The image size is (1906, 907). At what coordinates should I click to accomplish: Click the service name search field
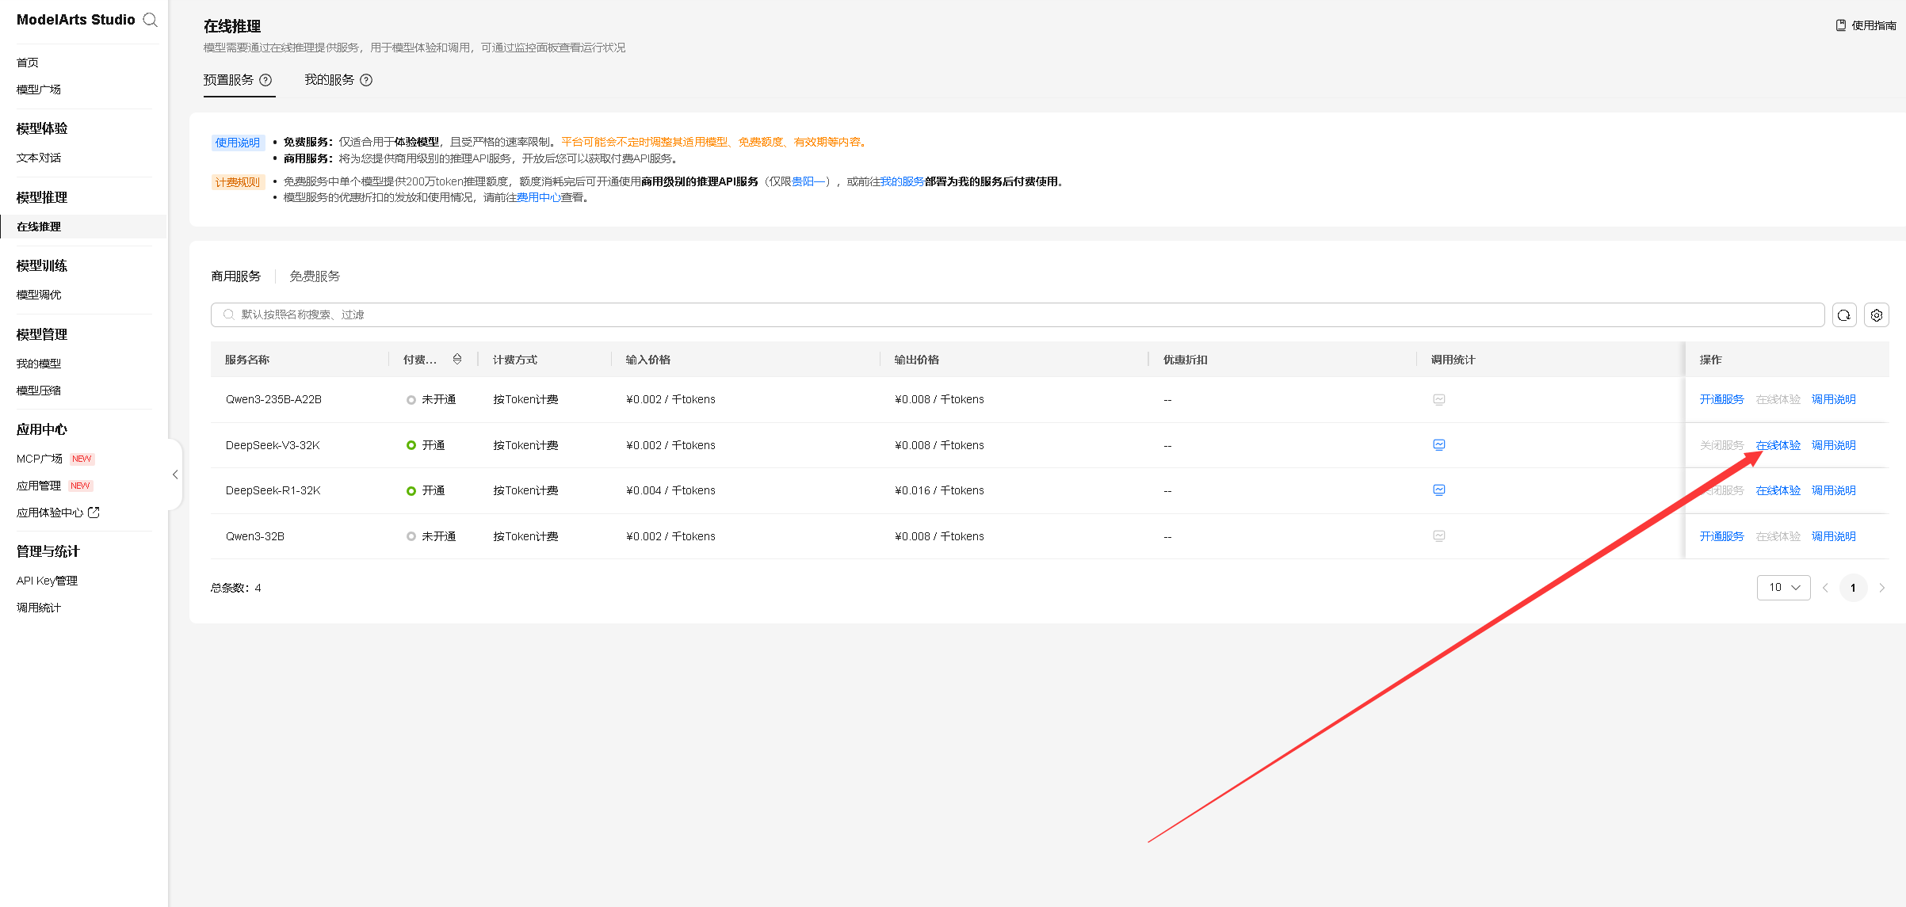pos(1014,315)
